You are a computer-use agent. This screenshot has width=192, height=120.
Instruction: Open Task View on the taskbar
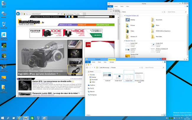pyautogui.click(x=14, y=118)
